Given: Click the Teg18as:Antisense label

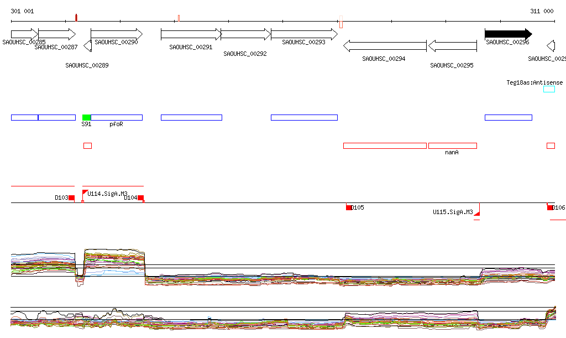Looking at the screenshot, I should coord(534,82).
